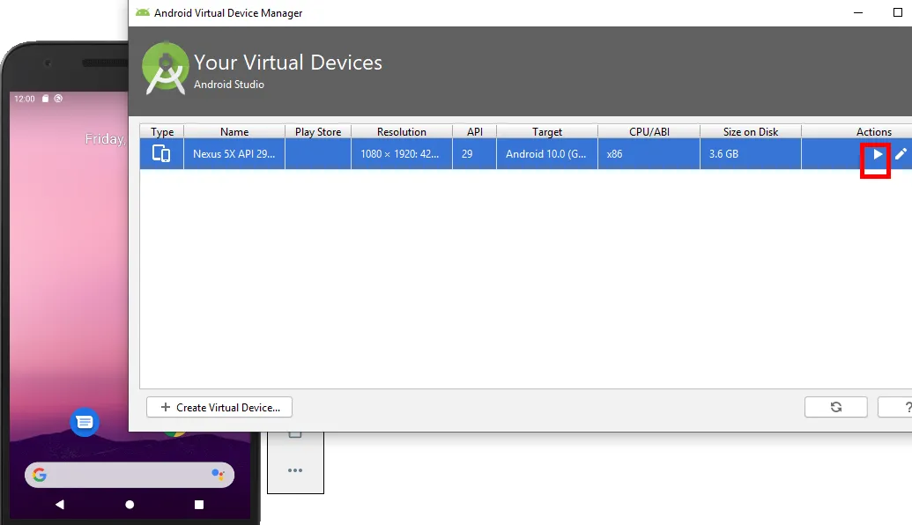Tap the Google Assistant icon in emulator search bar
The width and height of the screenshot is (912, 525).
[x=219, y=475]
